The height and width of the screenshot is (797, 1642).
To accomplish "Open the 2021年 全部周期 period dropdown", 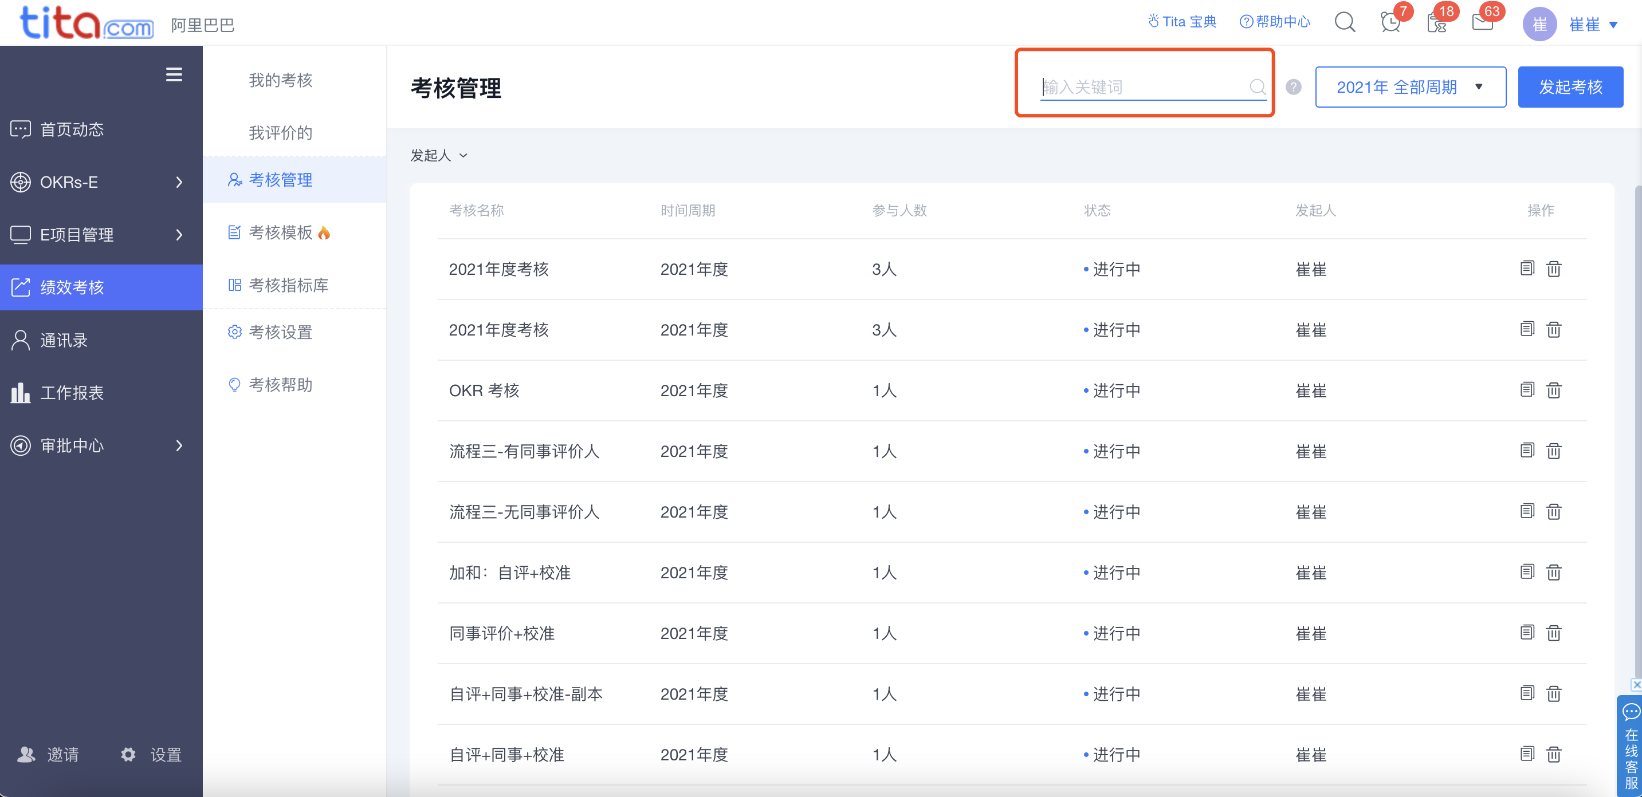I will point(1410,86).
